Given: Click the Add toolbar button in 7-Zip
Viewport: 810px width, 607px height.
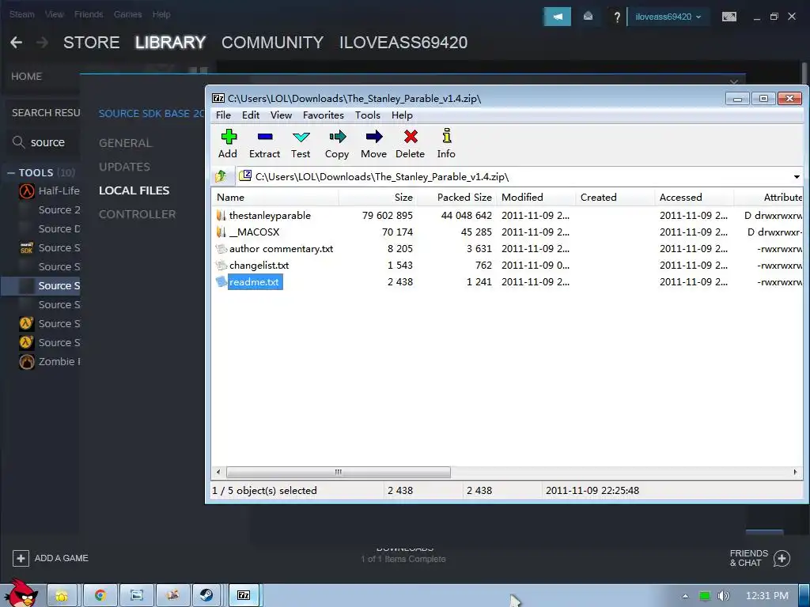Looking at the screenshot, I should [x=228, y=144].
